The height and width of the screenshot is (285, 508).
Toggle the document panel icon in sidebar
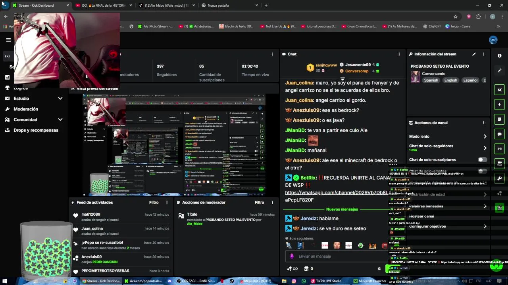point(500,119)
